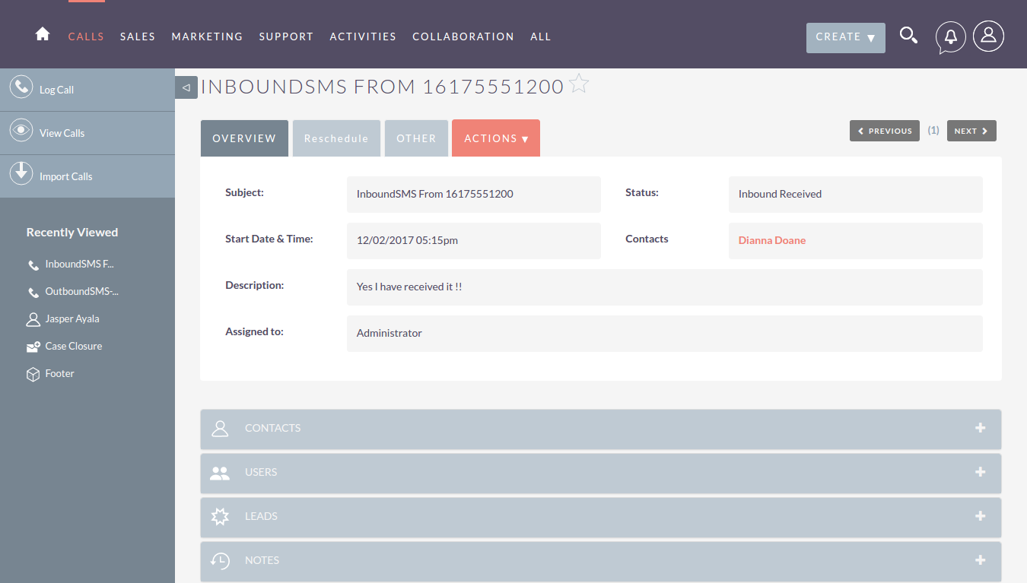Open recently viewed OutboundSMS-... item
1027x583 pixels.
tap(82, 292)
